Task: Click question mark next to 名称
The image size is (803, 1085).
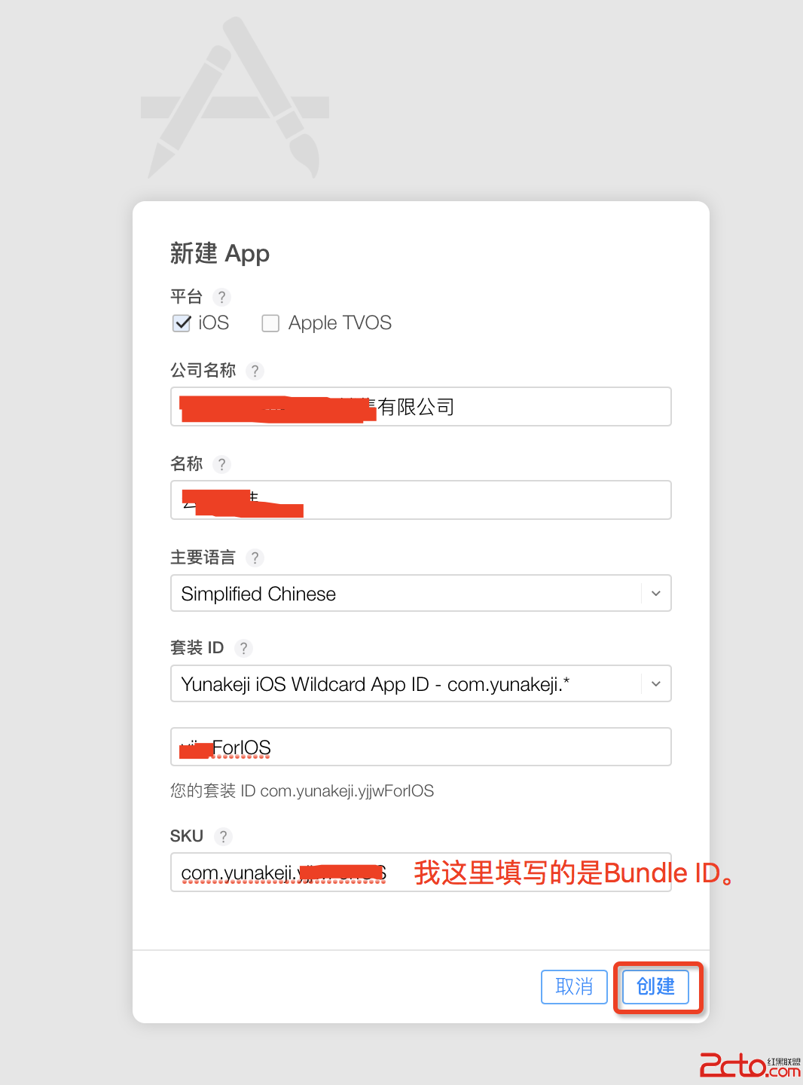Action: 221,464
